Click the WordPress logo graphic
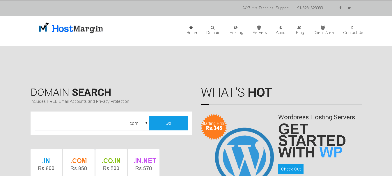This screenshot has height=176, width=392. click(x=244, y=152)
